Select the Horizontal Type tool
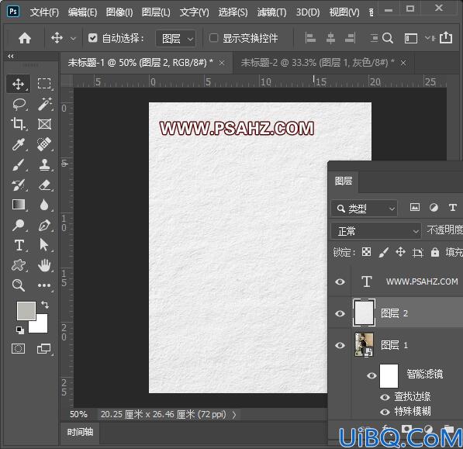This screenshot has width=463, height=449. pos(19,245)
